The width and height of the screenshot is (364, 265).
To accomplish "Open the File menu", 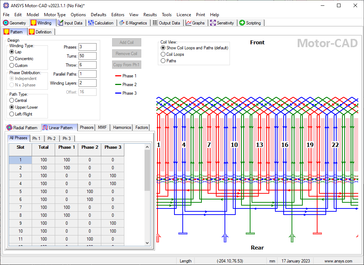I will (x=6, y=15).
